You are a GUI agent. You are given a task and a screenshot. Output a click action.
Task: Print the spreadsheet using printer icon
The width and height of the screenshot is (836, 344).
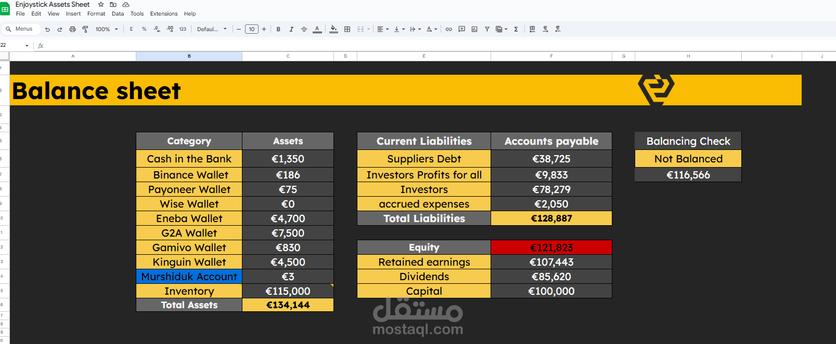tap(72, 29)
